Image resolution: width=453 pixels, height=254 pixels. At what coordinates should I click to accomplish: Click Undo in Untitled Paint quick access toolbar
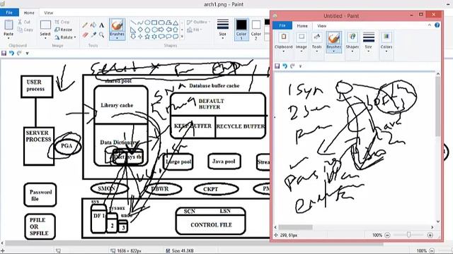point(285,66)
